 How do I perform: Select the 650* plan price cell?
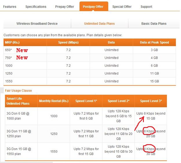point(25,50)
